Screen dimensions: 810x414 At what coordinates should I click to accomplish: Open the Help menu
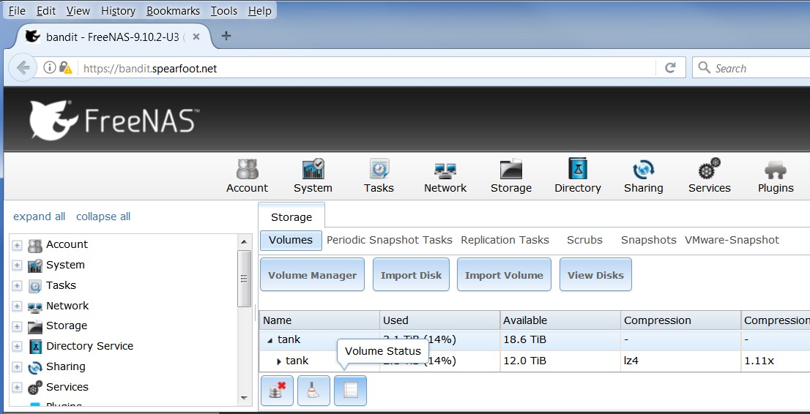[259, 11]
